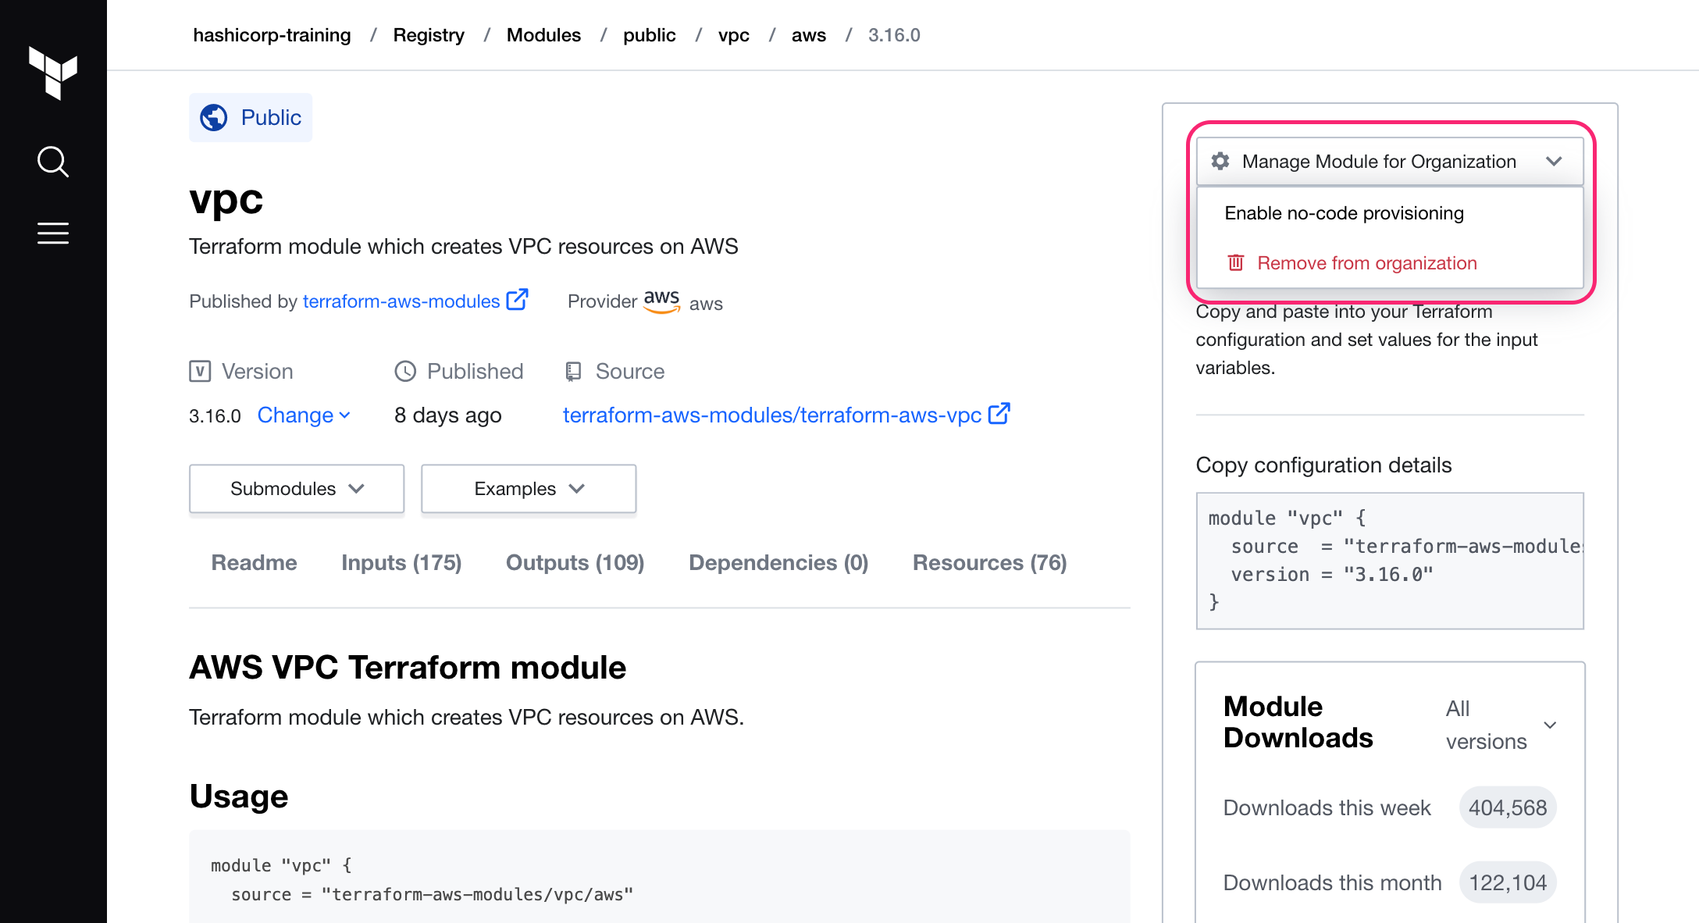Open the hamburger navigation menu
This screenshot has height=923, width=1699.
[x=53, y=233]
